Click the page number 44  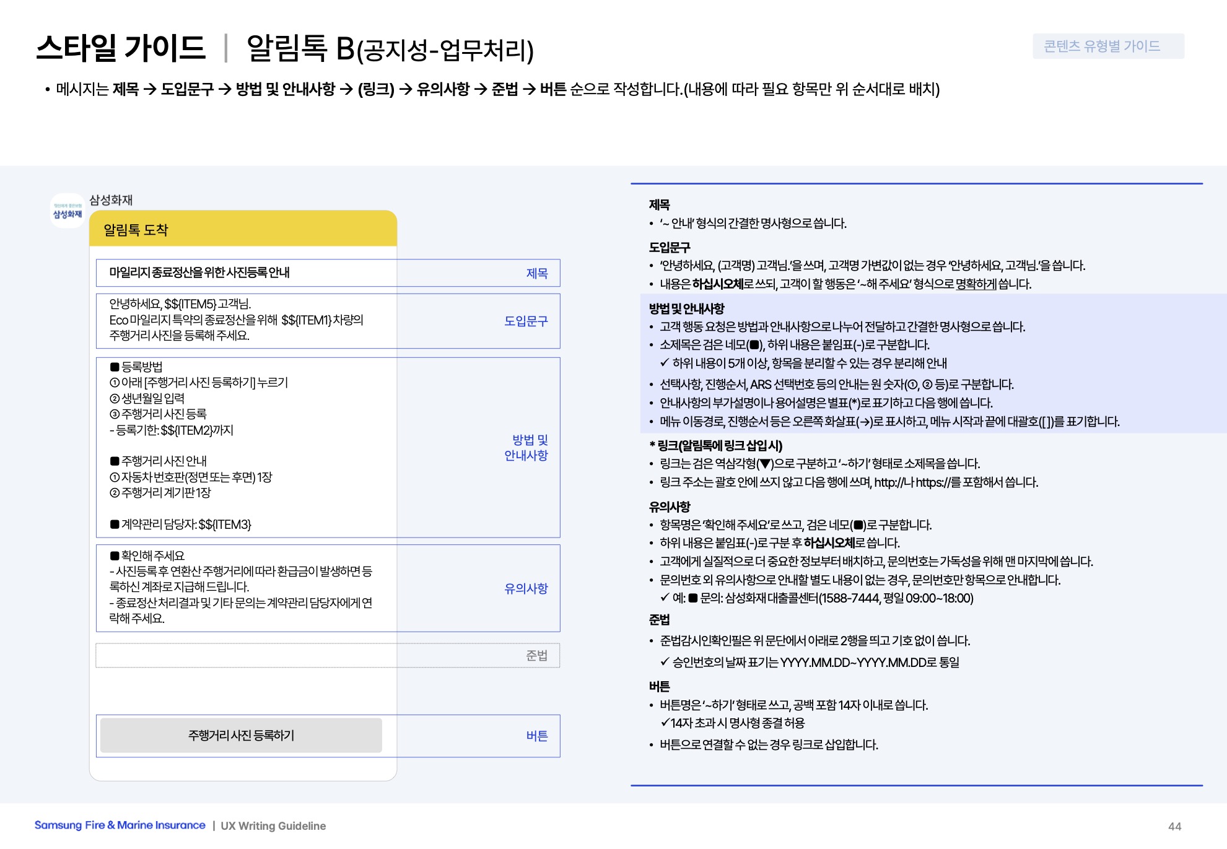click(1174, 826)
